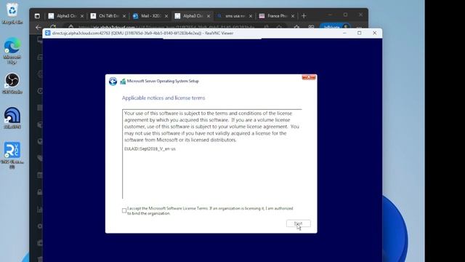Close the France Ph tab

(293, 16)
